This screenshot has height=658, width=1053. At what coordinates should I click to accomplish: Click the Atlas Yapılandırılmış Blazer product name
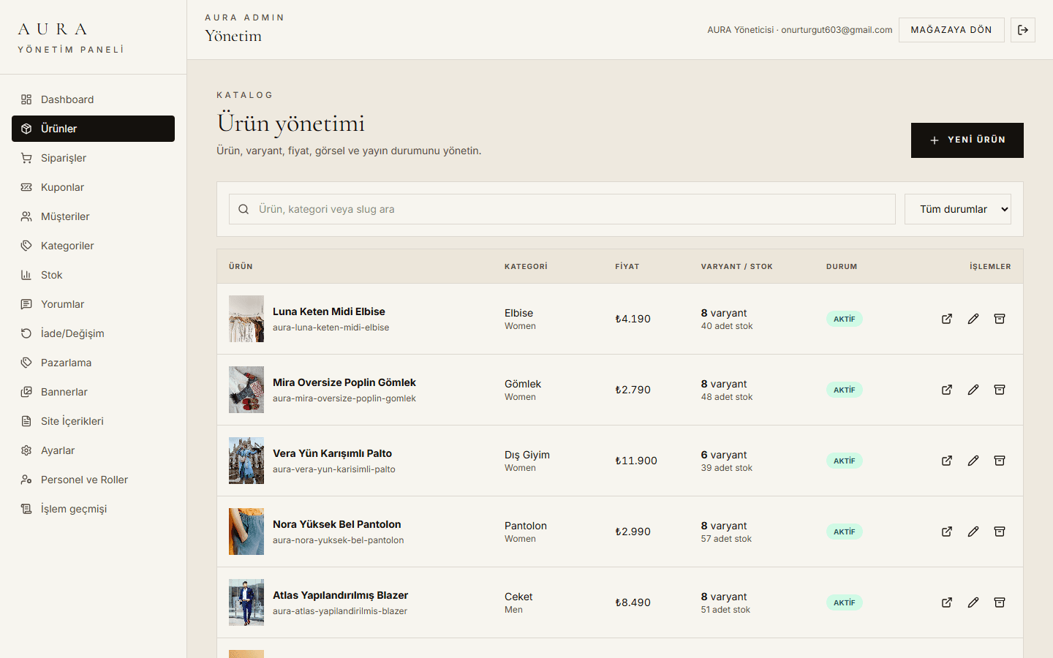click(340, 595)
